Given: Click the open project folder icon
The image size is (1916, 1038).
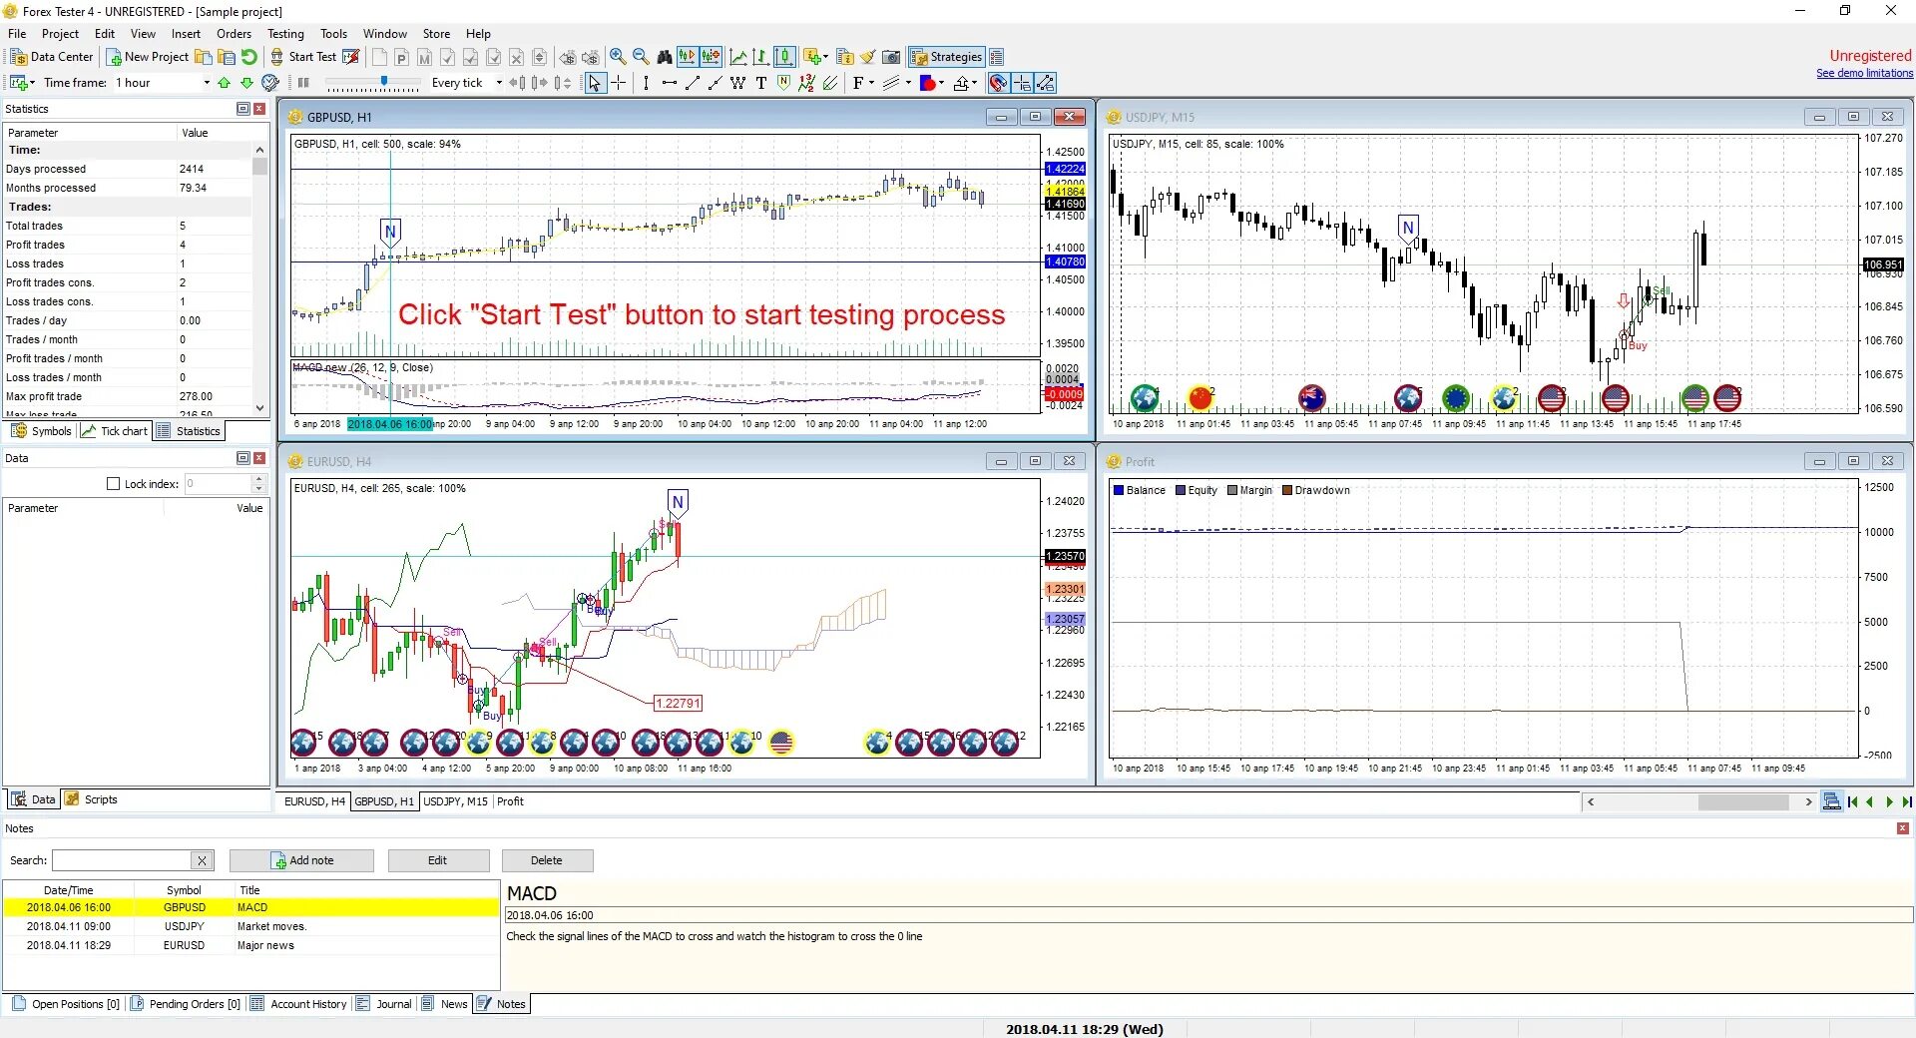Looking at the screenshot, I should click(204, 57).
